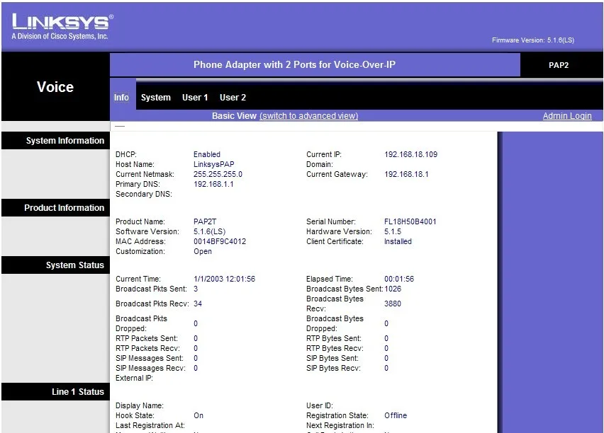
Task: Open the Info tab
Action: click(121, 98)
